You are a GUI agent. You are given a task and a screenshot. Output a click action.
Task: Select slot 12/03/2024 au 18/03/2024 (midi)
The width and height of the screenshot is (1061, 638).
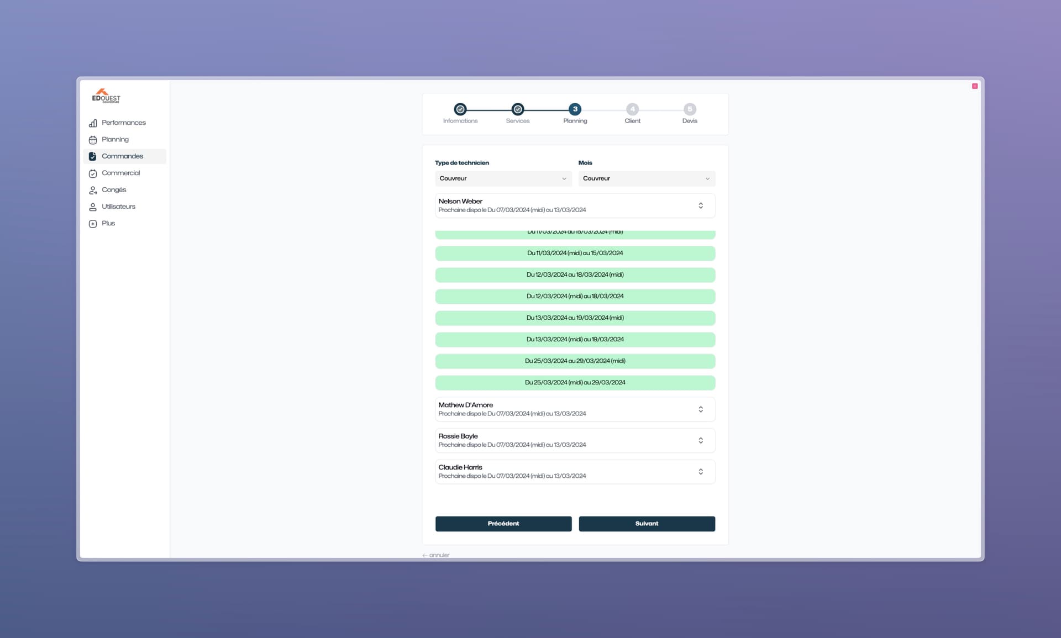(575, 275)
